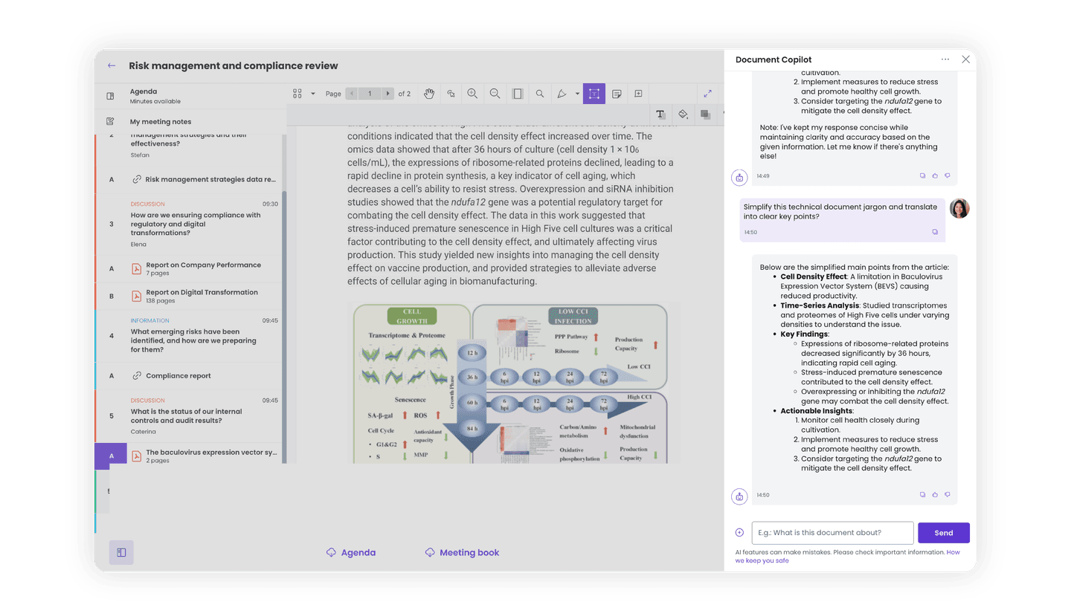Open the page layout dropdown

click(x=311, y=94)
